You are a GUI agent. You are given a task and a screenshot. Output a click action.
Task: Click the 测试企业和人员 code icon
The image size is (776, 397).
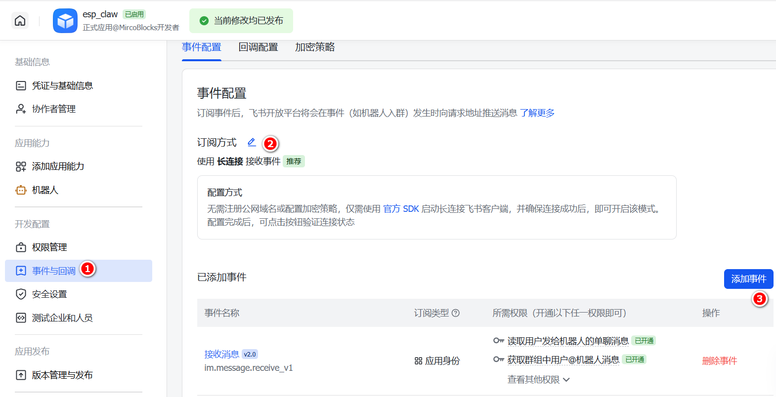(21, 318)
